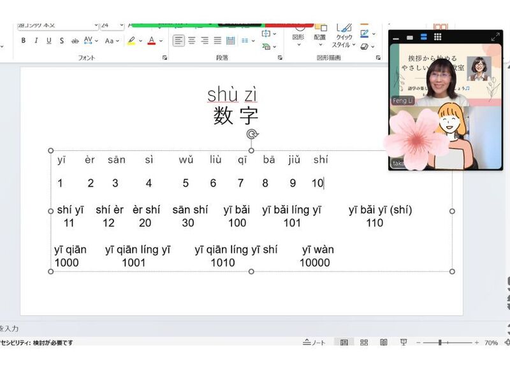Image resolution: width=510 pixels, height=382 pixels.
Task: Switch to slide sorter view
Action: 364,343
